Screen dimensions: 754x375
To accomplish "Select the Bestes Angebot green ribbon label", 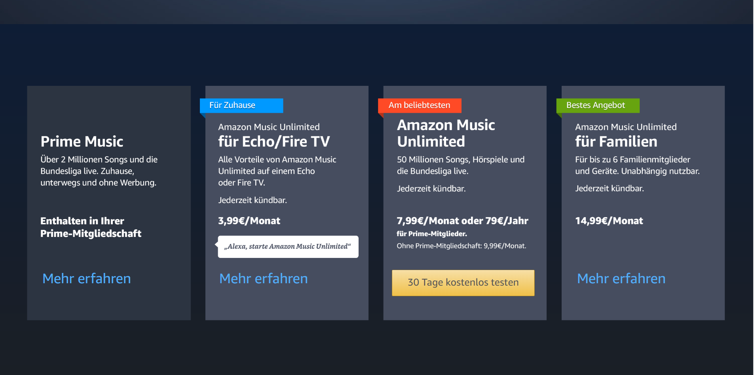I will 598,105.
